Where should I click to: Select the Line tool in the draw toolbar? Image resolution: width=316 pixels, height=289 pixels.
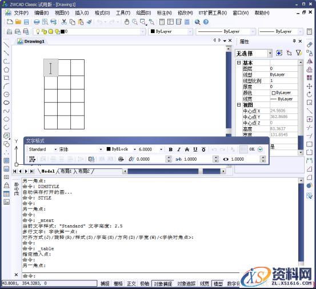(x=6, y=44)
